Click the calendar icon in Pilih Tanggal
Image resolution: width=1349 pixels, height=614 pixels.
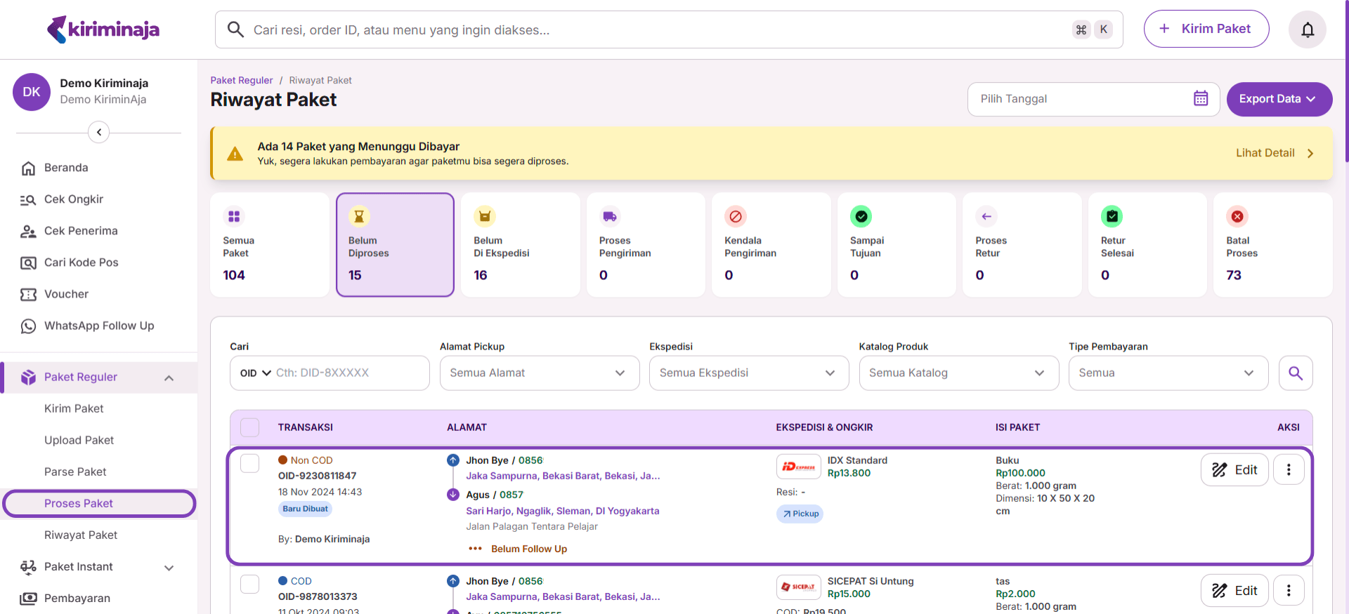(x=1200, y=99)
